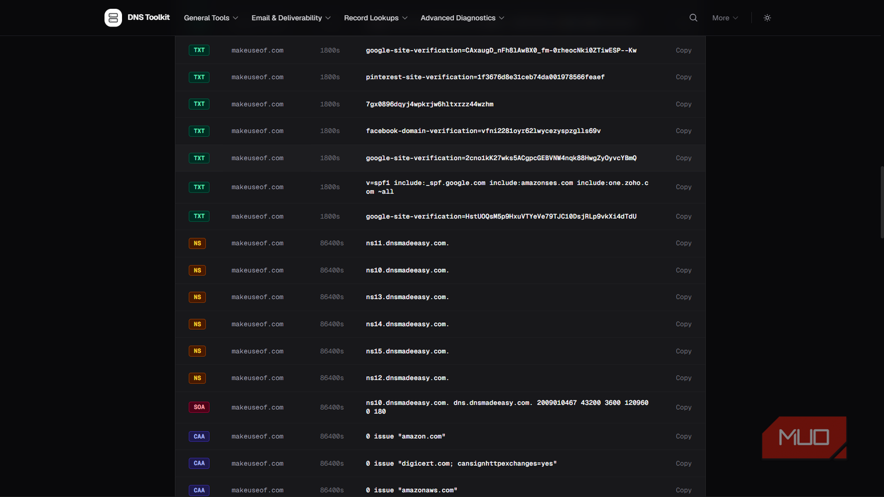Click the DNS Toolkit home link text

(x=149, y=18)
